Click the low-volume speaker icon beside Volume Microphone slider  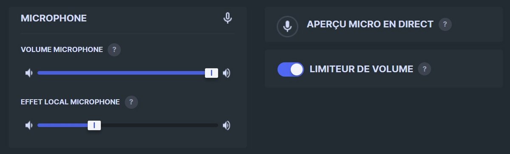click(28, 73)
